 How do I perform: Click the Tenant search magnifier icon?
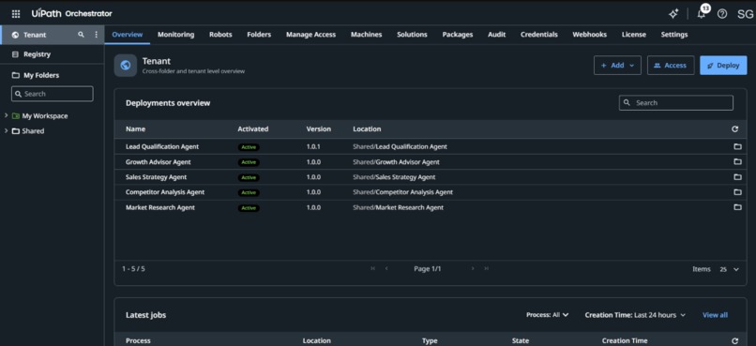tap(81, 35)
